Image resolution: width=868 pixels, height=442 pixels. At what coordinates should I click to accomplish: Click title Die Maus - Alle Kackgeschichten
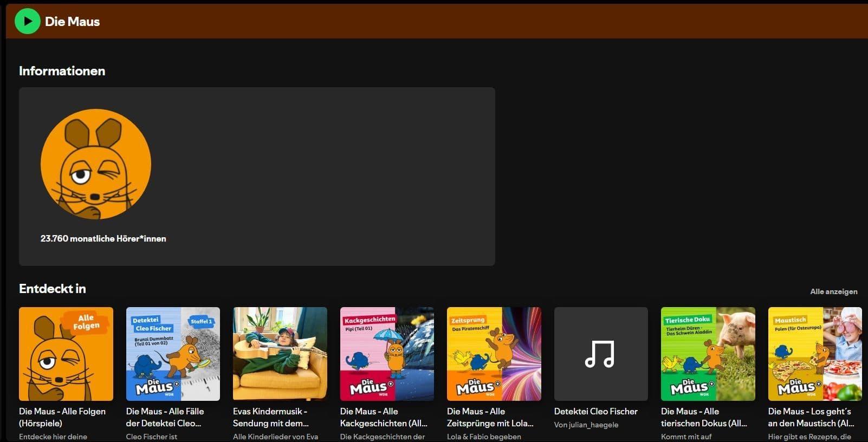(x=384, y=417)
